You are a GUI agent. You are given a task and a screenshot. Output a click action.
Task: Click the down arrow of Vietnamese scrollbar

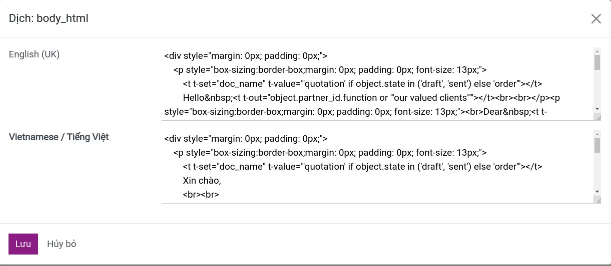(x=597, y=192)
